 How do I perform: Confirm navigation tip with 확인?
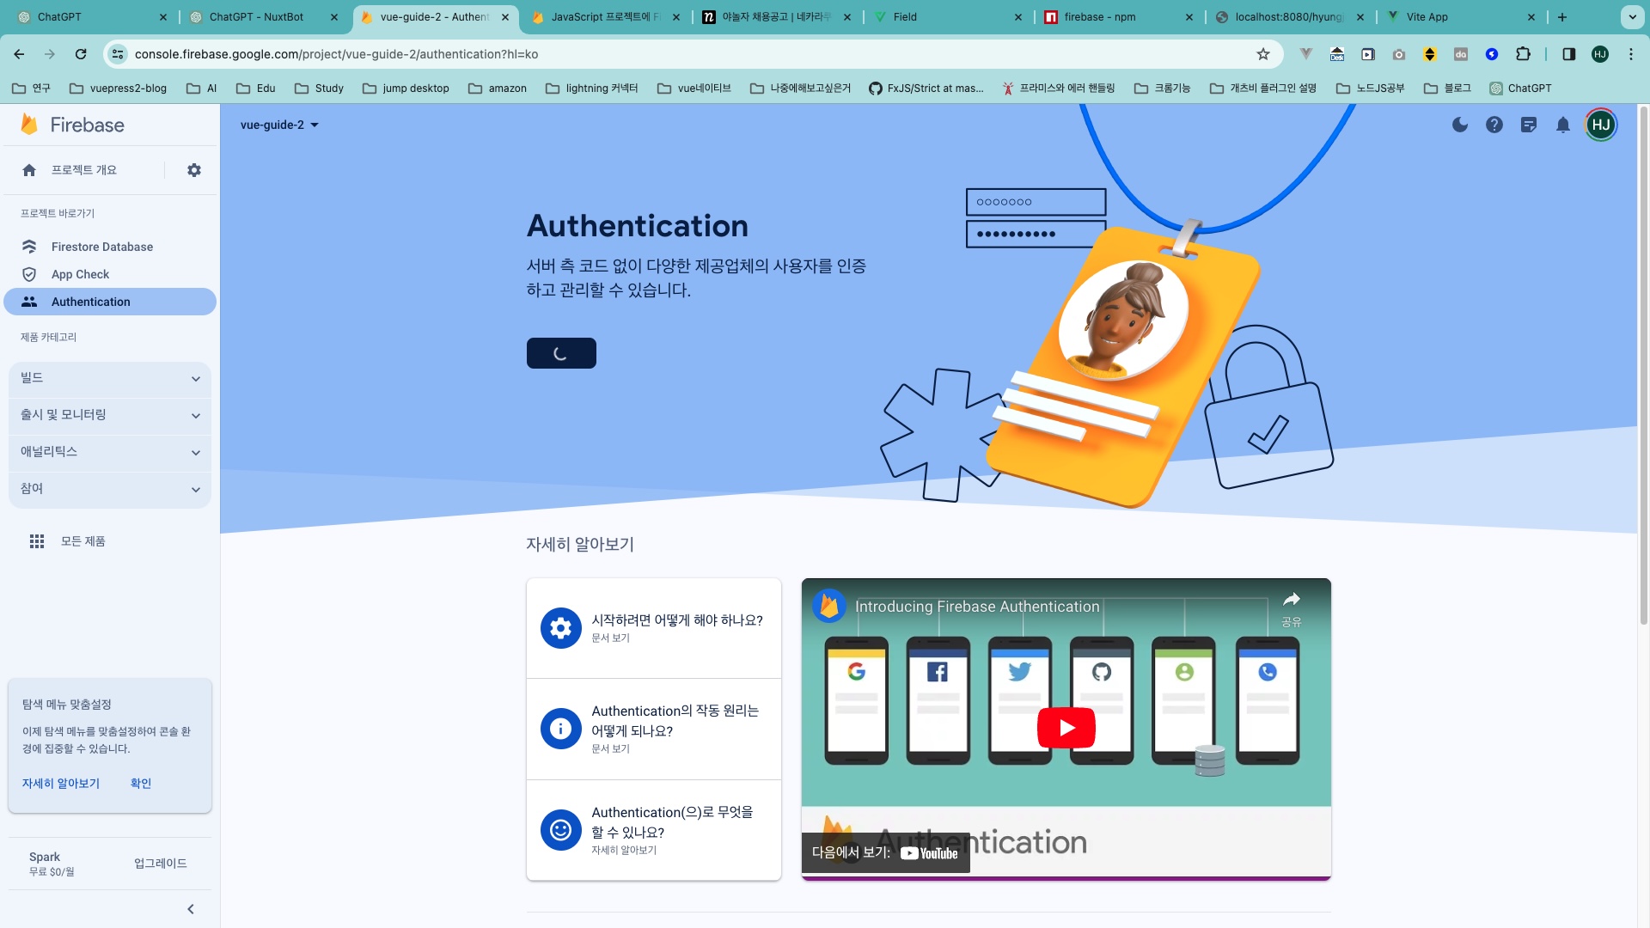point(141,784)
